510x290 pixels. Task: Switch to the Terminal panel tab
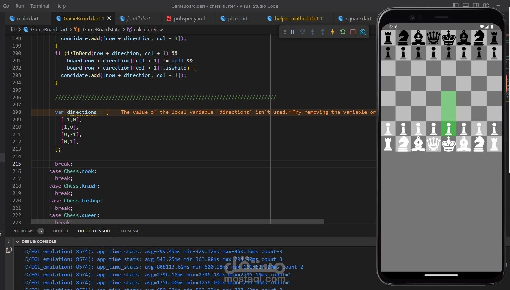click(130, 231)
